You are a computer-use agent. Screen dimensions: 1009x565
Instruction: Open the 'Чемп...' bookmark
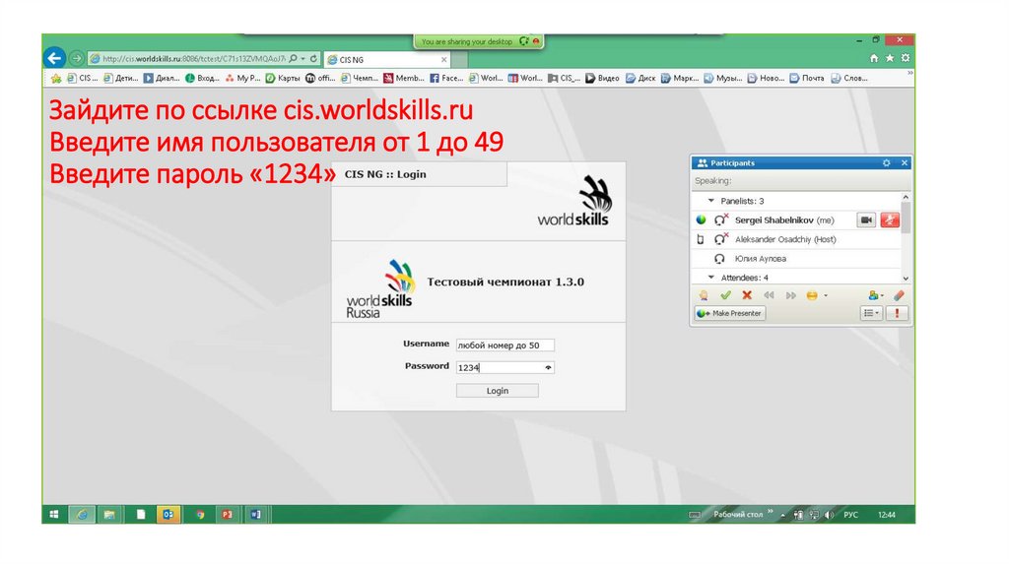[359, 79]
